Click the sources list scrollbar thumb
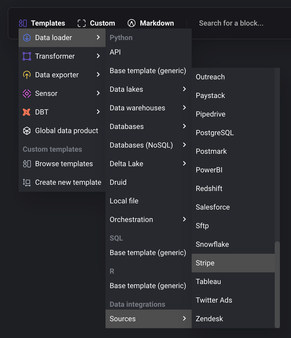 click(277, 285)
